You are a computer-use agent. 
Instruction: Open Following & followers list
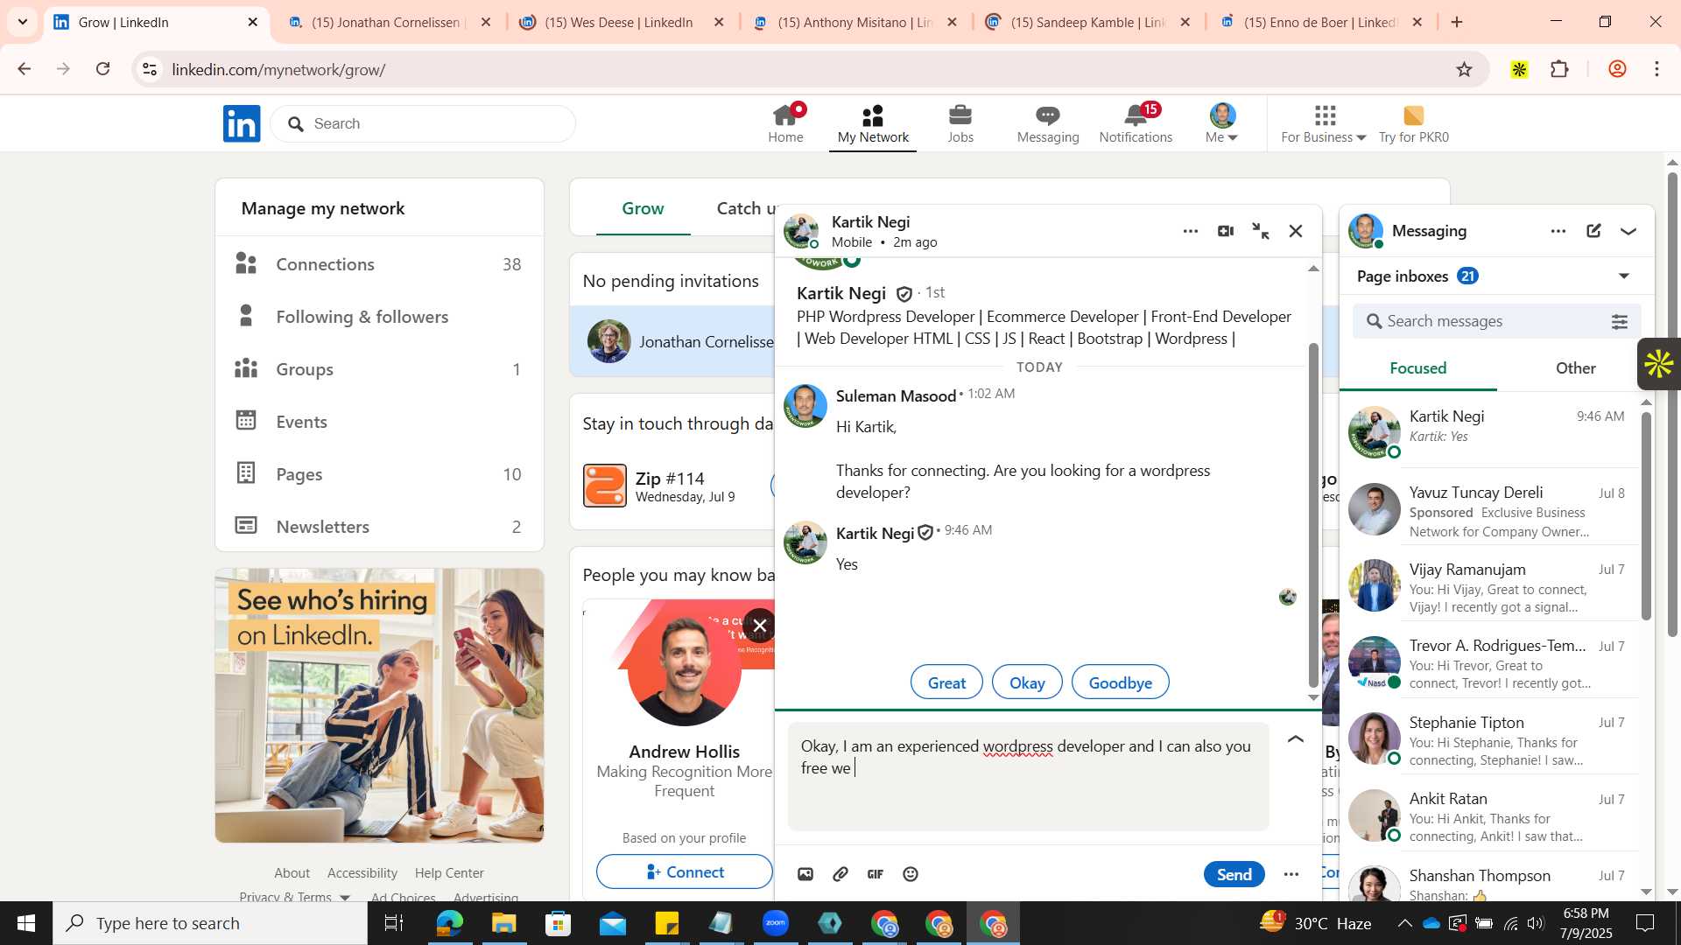[x=379, y=317]
